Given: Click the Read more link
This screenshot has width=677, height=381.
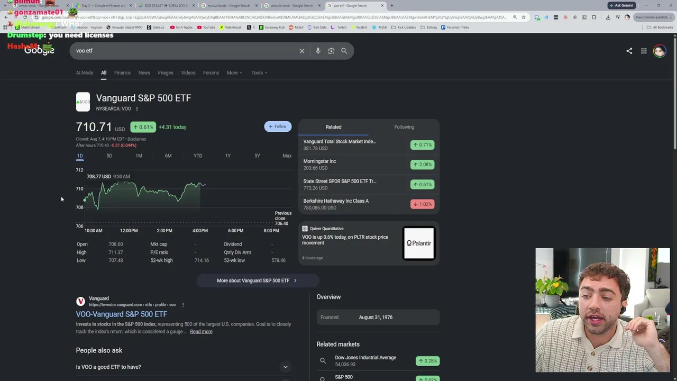Looking at the screenshot, I should (x=201, y=332).
